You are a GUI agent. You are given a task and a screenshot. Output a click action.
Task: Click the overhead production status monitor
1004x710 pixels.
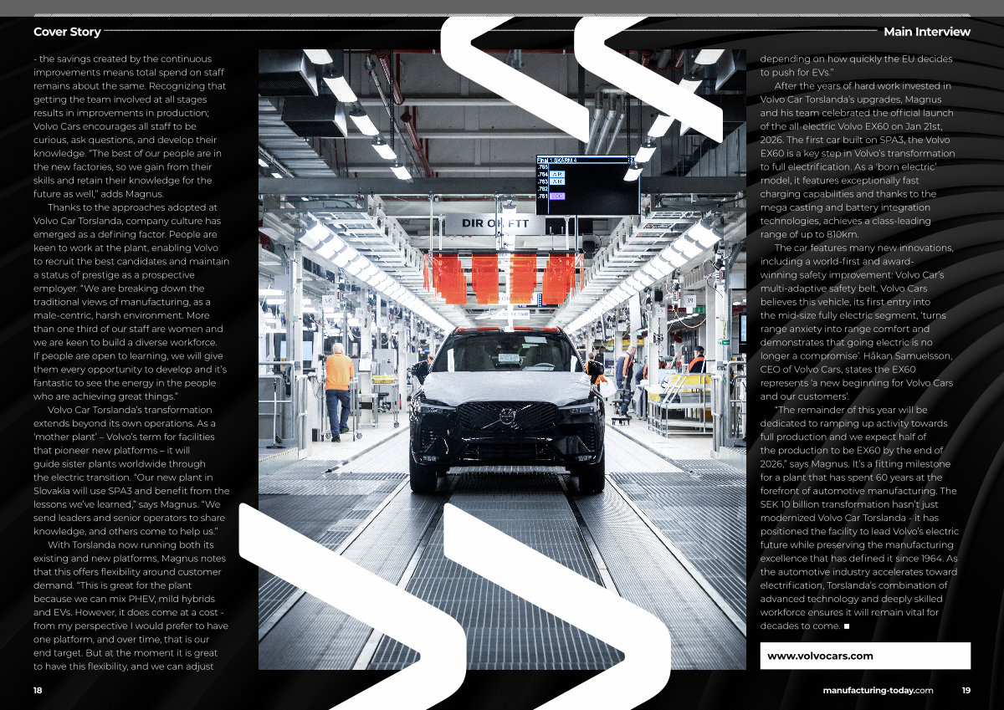tap(587, 184)
